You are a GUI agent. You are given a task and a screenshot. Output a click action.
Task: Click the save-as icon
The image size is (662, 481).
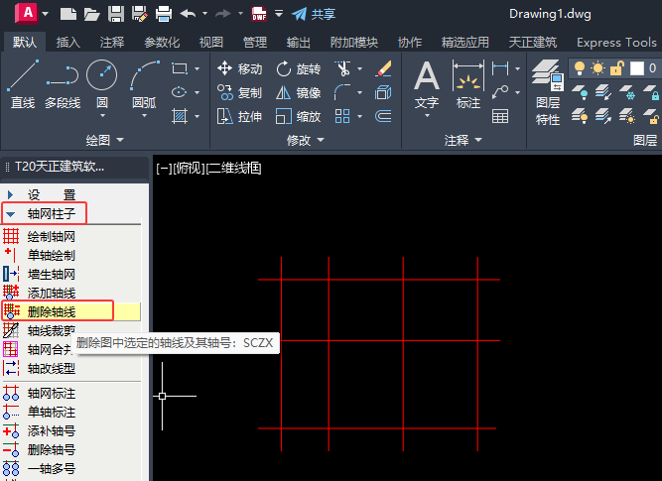[x=140, y=14]
